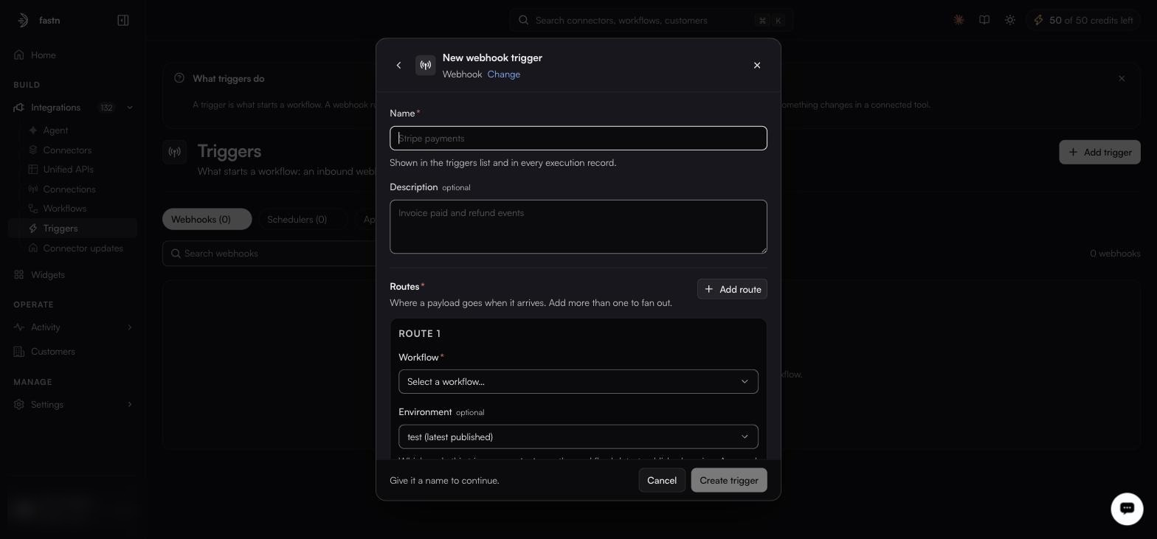Click the help icon beside What triggers do

179,78
